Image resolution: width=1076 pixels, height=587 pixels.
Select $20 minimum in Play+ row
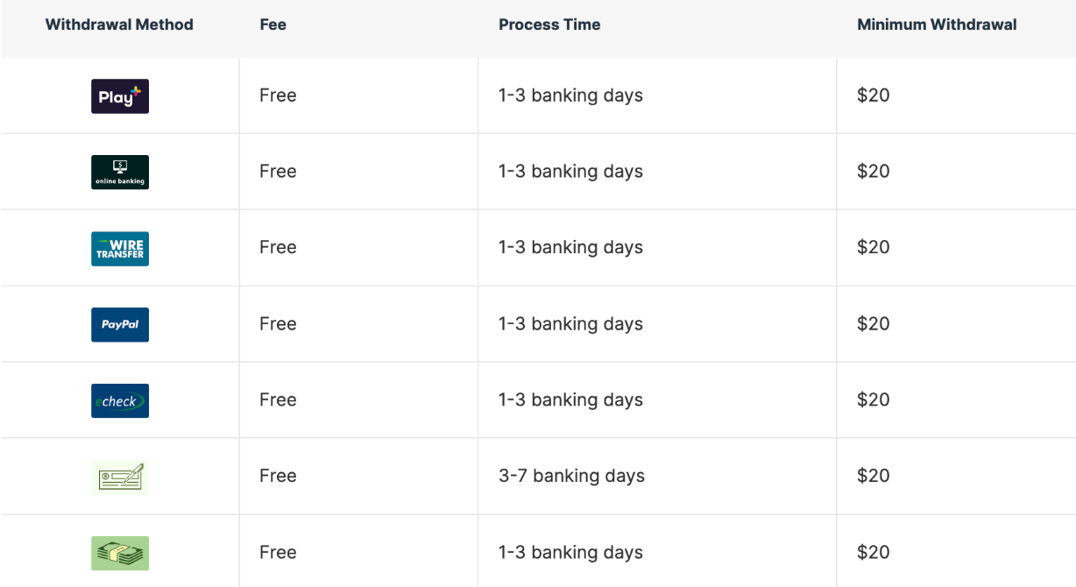pos(874,95)
